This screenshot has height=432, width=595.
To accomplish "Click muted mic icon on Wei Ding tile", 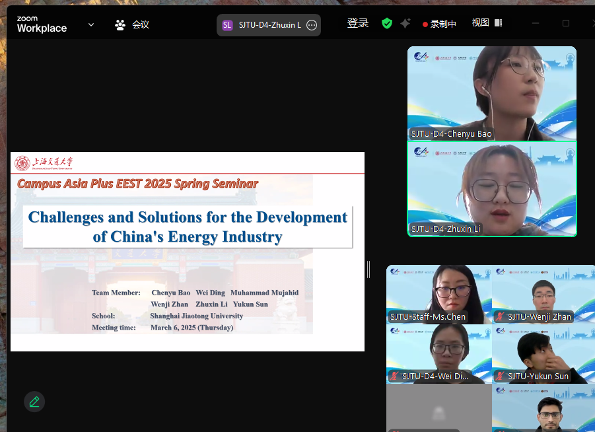I will [x=394, y=377].
